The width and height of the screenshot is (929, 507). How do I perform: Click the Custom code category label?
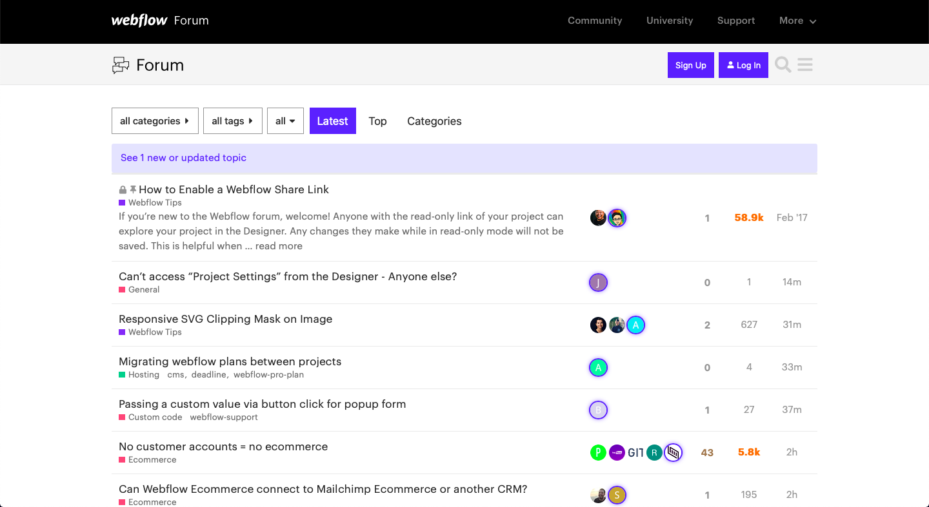[150, 417]
